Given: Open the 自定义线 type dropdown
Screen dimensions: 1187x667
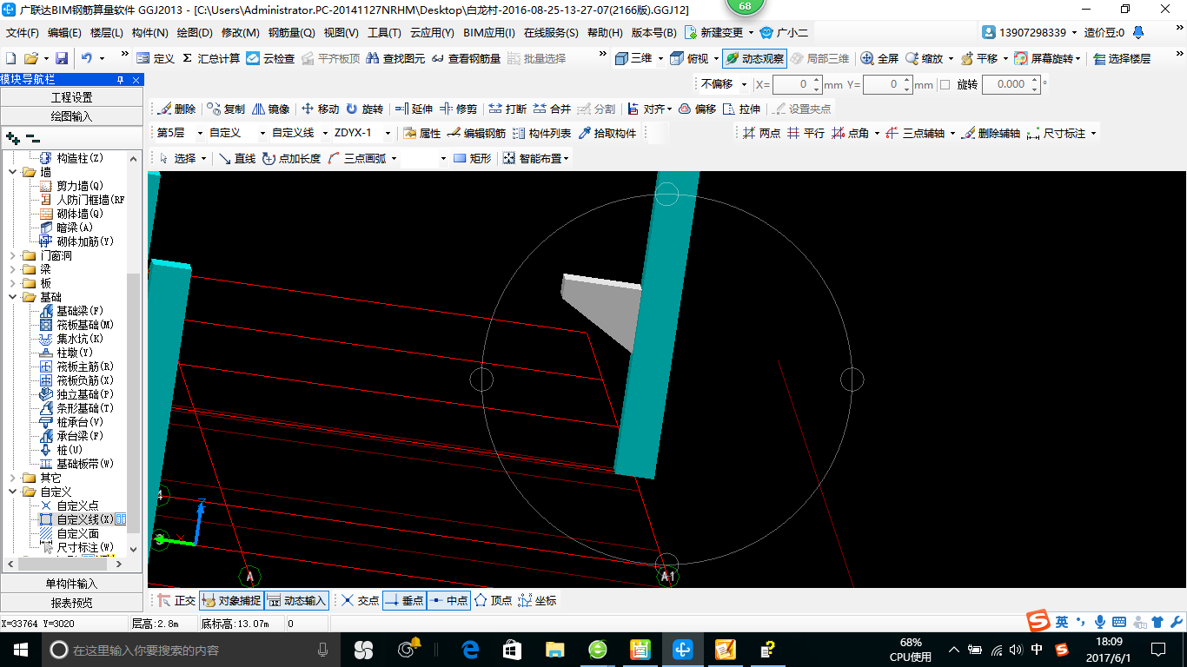Looking at the screenshot, I should (324, 133).
